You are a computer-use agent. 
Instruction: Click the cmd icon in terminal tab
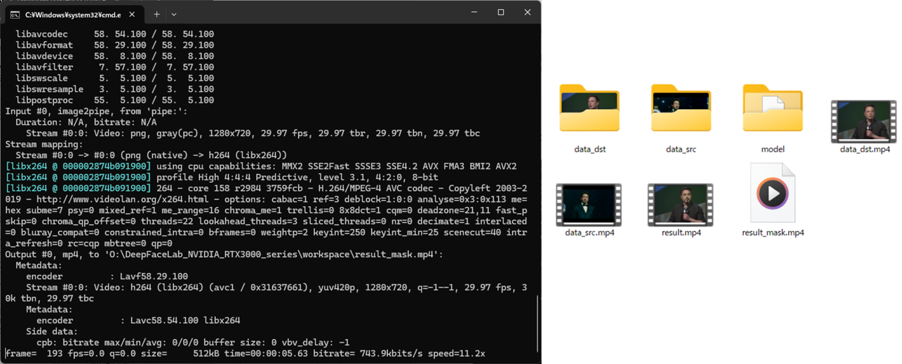(15, 15)
